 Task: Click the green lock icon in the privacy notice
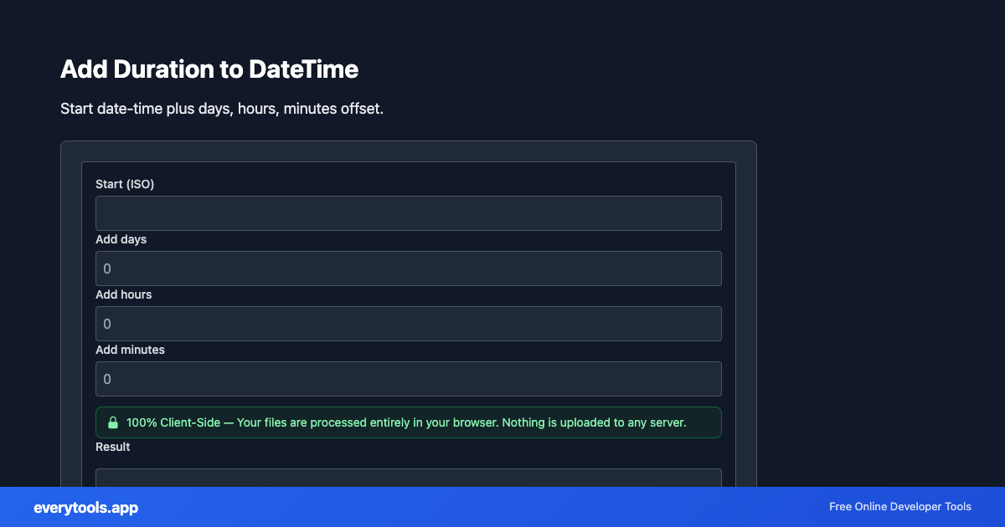click(113, 422)
